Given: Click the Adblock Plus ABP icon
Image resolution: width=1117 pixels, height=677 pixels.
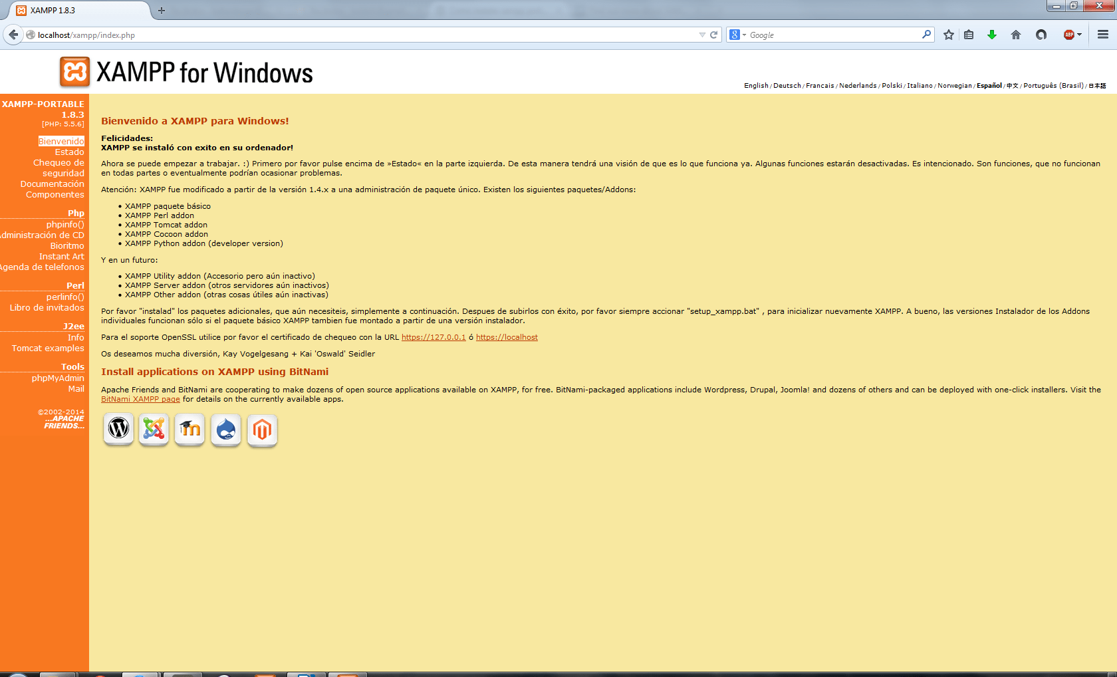Looking at the screenshot, I should tap(1069, 35).
